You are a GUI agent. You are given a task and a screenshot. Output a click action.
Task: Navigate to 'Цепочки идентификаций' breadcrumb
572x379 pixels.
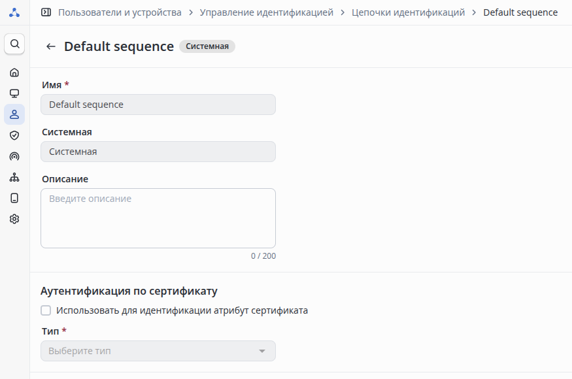(x=408, y=12)
